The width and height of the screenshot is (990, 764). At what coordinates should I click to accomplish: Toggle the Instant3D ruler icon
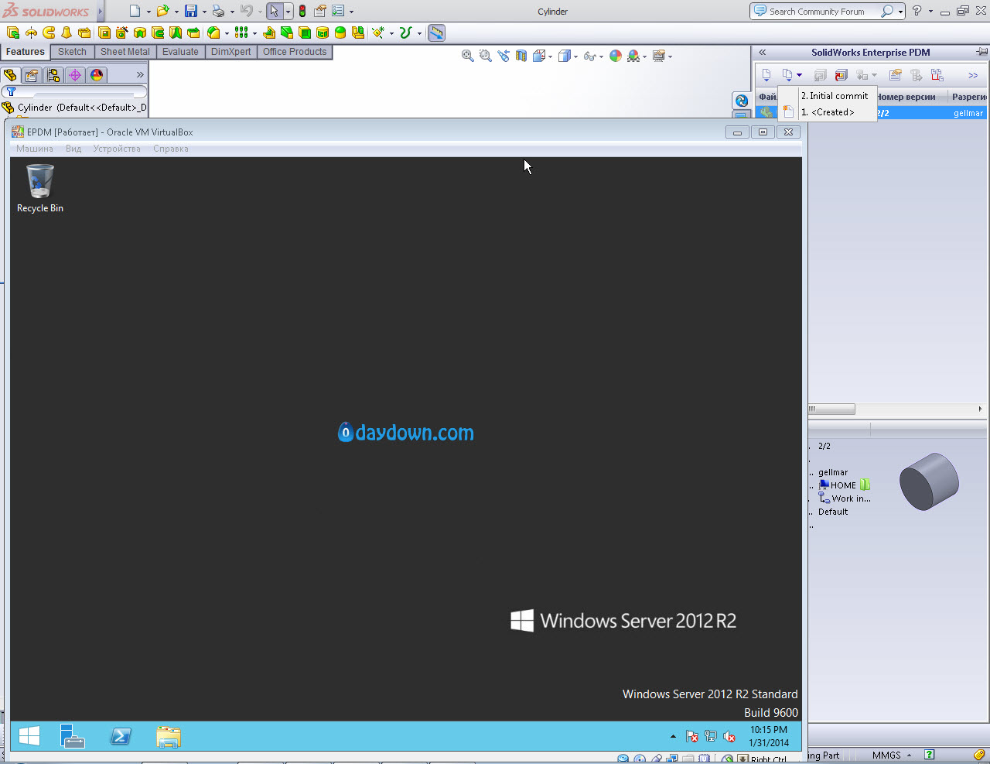point(436,33)
